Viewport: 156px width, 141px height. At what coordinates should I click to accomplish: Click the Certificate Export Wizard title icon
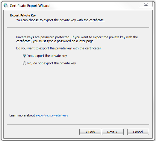6,6
